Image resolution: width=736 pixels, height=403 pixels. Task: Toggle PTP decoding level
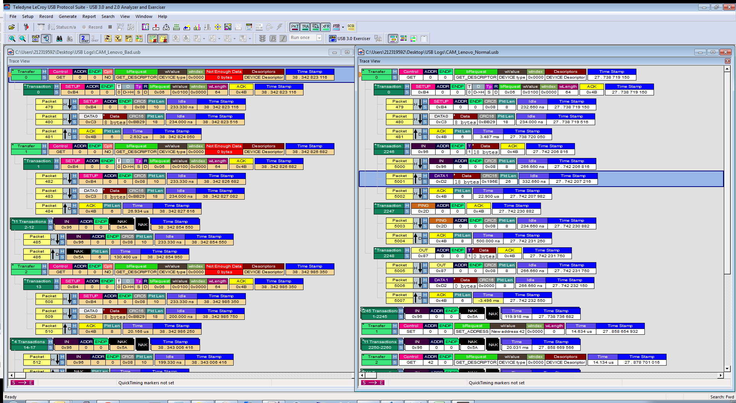click(x=336, y=27)
